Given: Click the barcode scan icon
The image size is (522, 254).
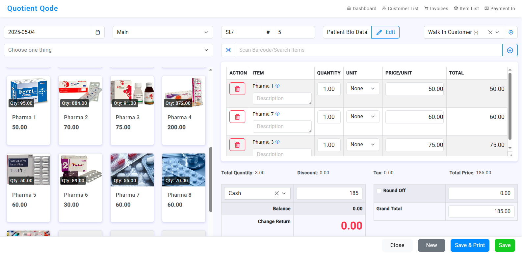Looking at the screenshot, I should 228,50.
